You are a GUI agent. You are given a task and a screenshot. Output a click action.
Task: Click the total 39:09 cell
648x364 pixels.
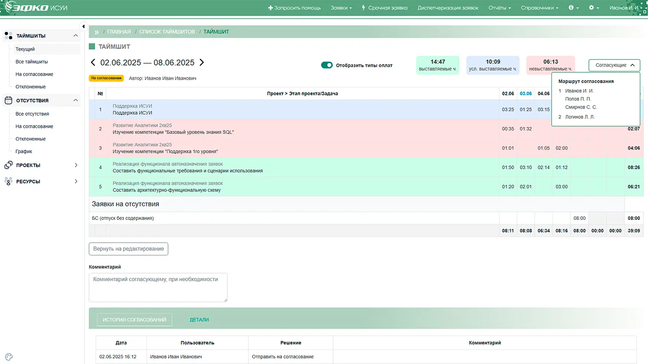(x=634, y=231)
